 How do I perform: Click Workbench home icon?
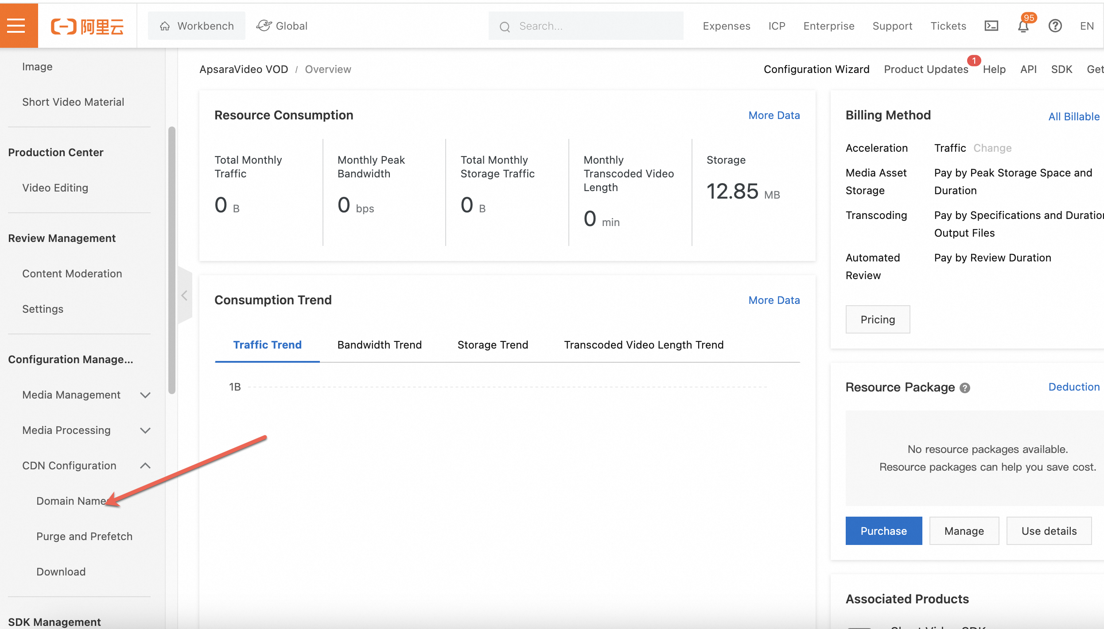pyautogui.click(x=165, y=26)
